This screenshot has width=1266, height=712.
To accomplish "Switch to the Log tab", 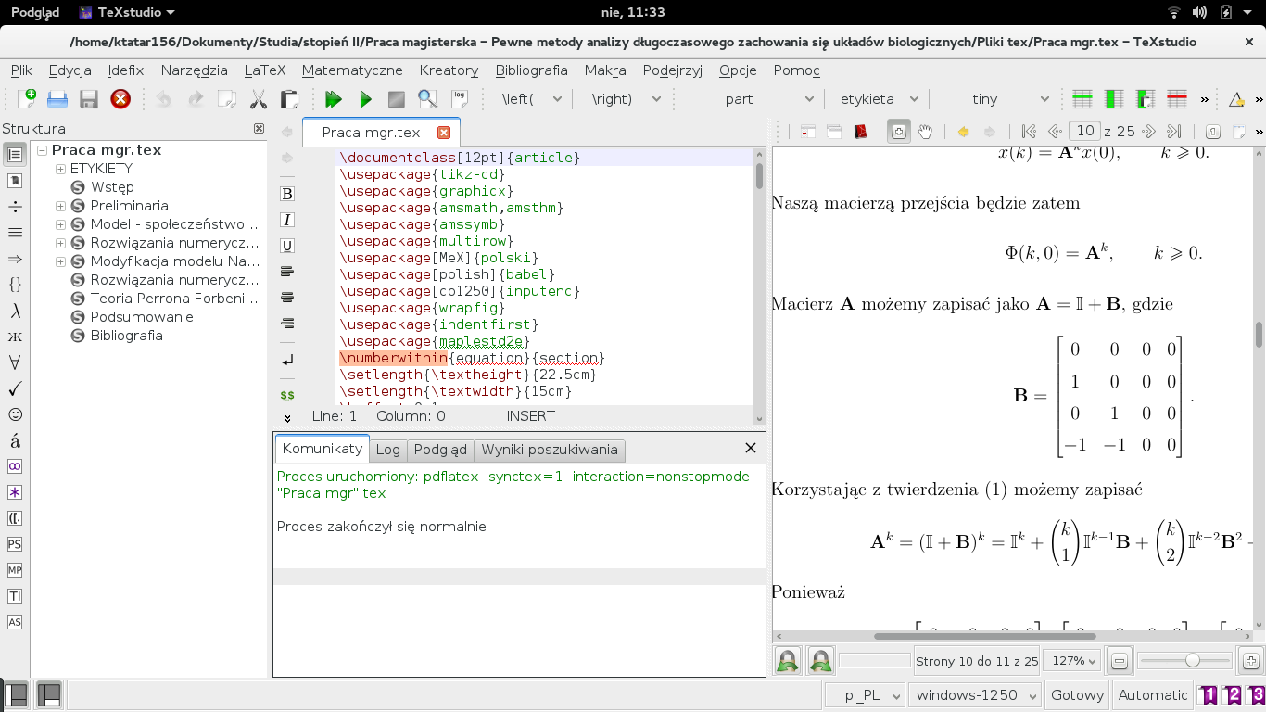I will (x=387, y=450).
